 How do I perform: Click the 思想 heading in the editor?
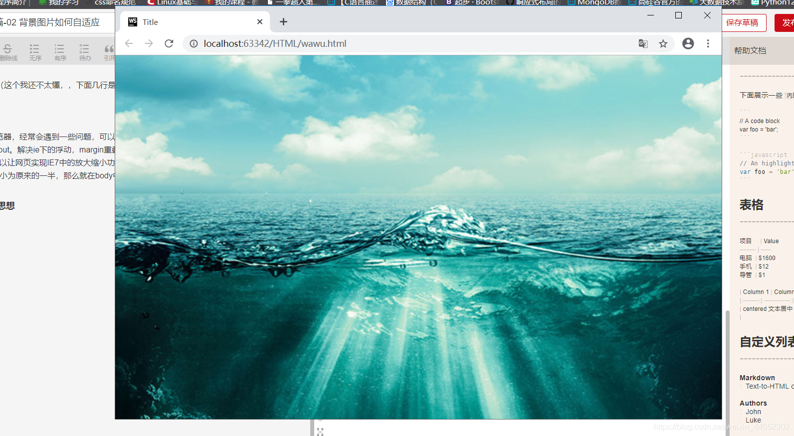click(x=7, y=206)
